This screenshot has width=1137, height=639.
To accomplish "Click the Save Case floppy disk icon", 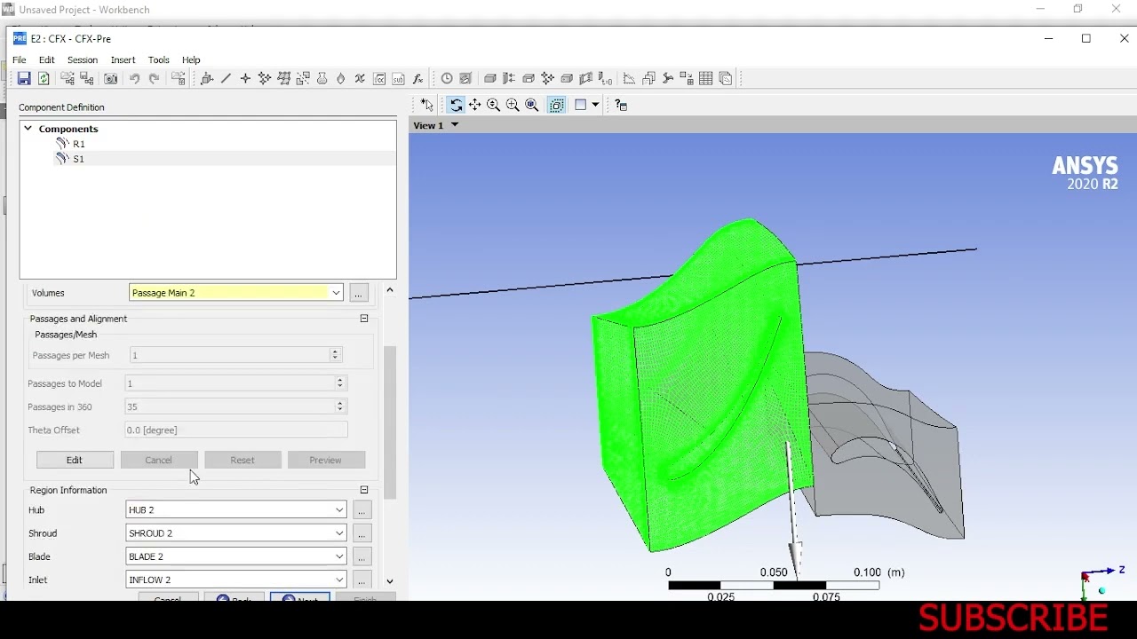I will [24, 79].
